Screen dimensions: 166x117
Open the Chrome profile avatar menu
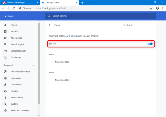point(158,8)
